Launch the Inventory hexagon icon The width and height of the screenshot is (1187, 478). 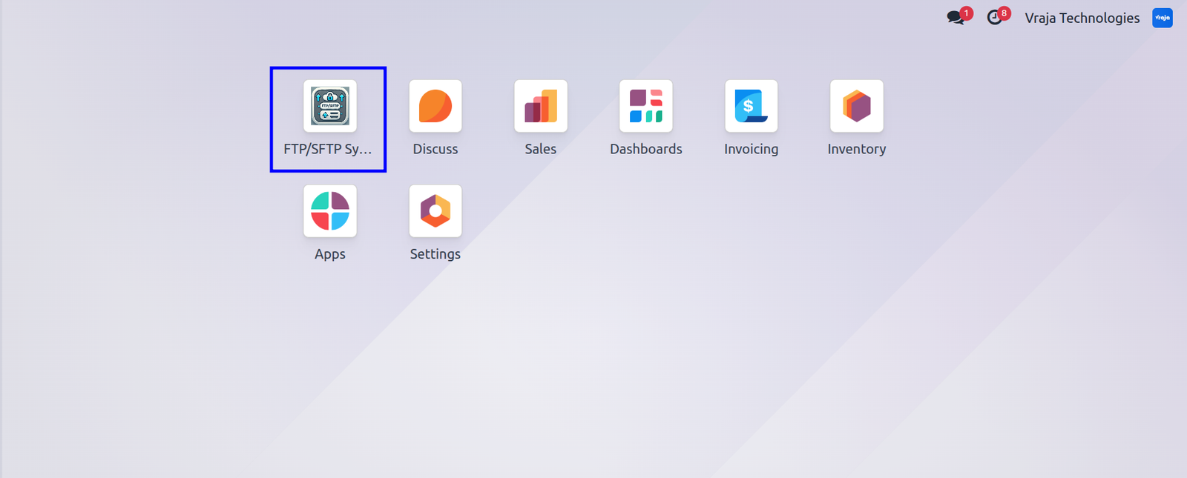857,106
